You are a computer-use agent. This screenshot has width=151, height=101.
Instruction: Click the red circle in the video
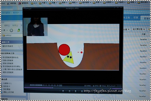64,50
